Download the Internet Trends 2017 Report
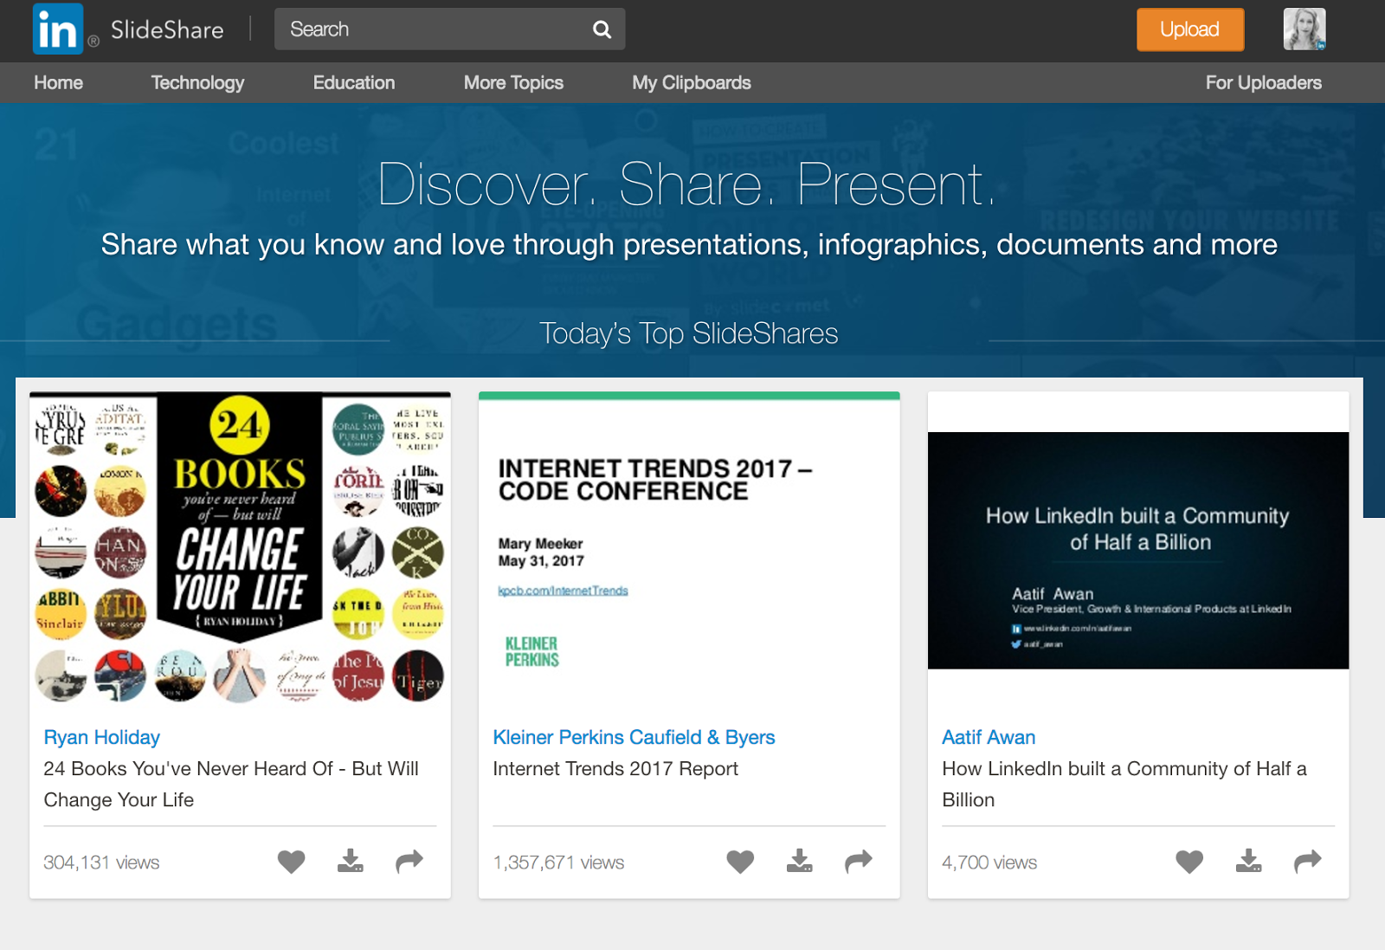The height and width of the screenshot is (950, 1385). pos(800,861)
